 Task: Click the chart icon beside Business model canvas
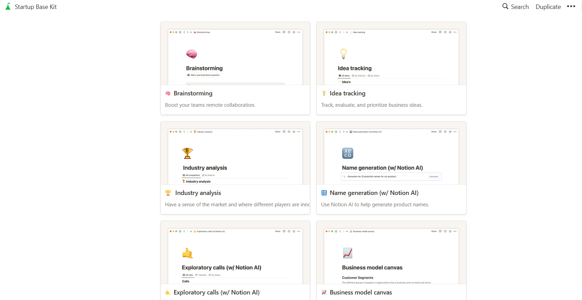(324, 292)
